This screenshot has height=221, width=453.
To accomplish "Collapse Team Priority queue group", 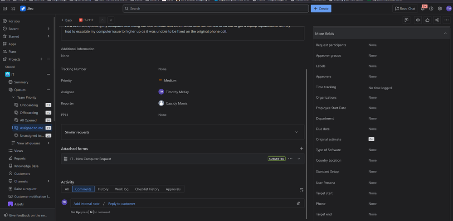I will [x=13, y=97].
